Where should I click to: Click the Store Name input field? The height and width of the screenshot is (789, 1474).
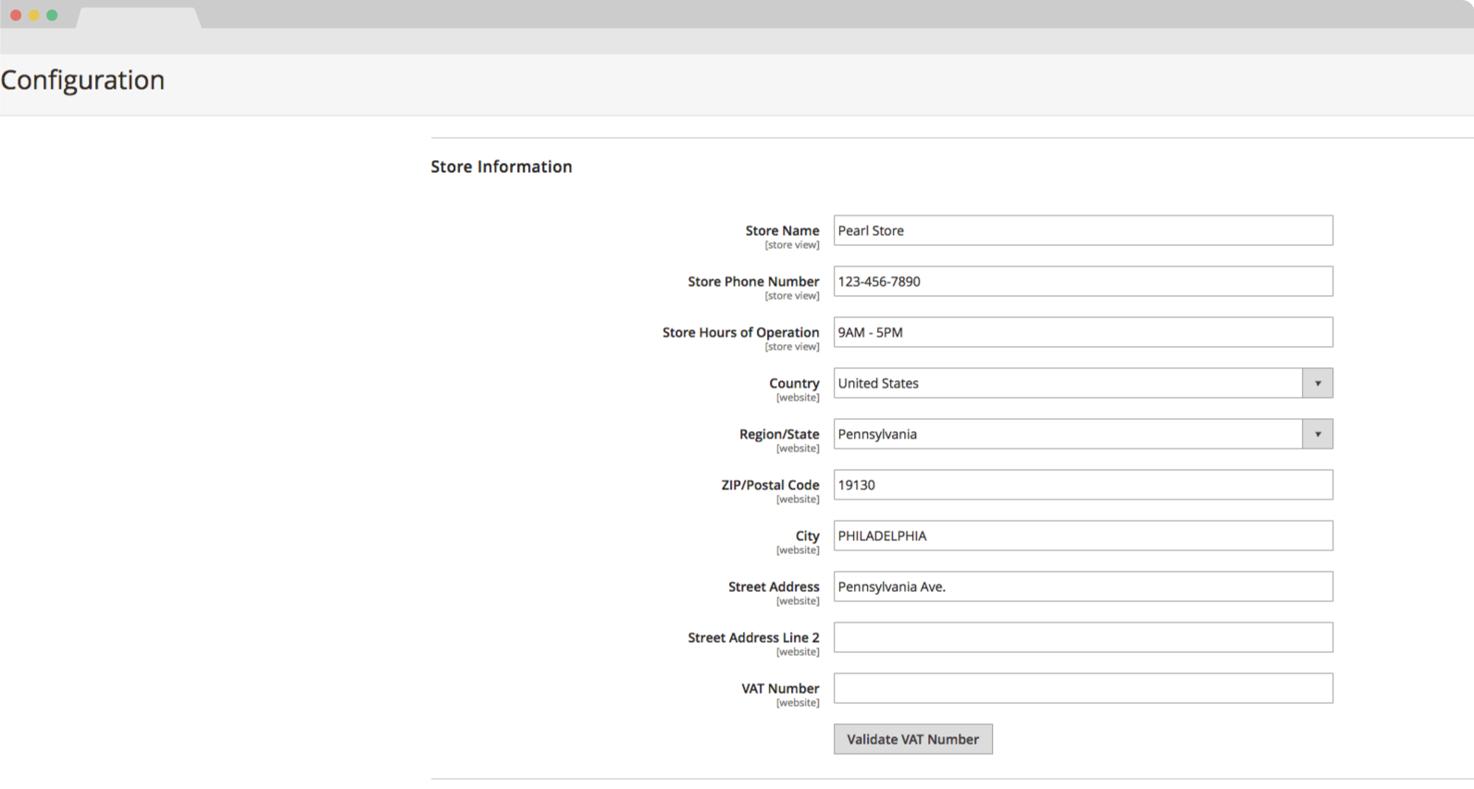[1083, 230]
